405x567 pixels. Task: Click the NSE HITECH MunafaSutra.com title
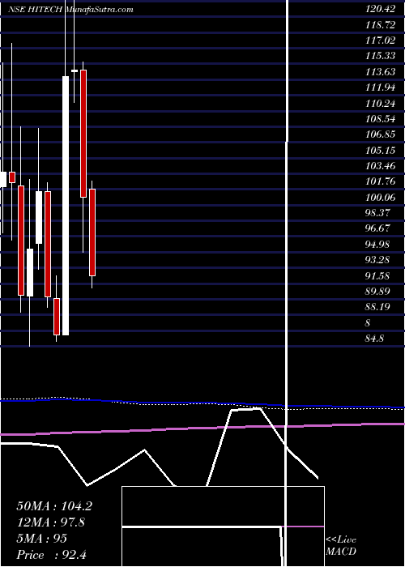tap(71, 10)
